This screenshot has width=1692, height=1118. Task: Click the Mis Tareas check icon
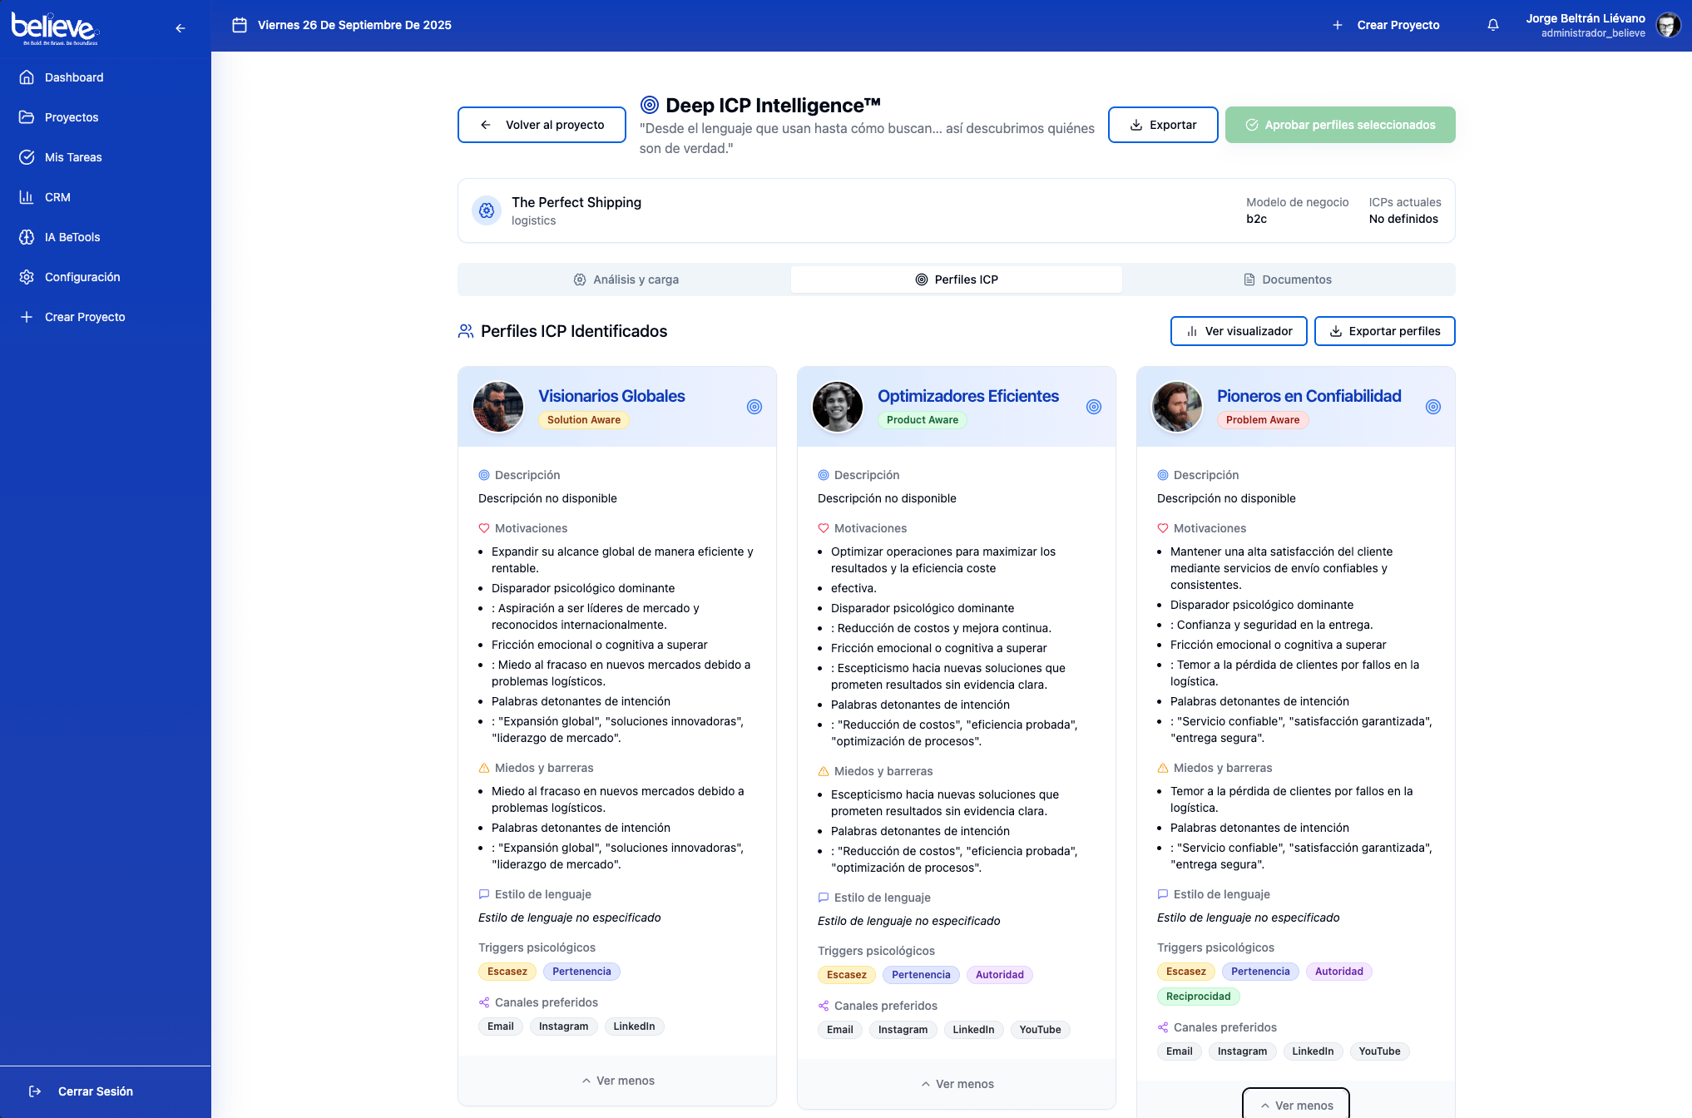[x=27, y=157]
